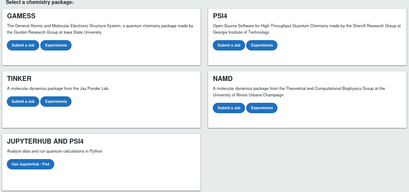Viewport: 409px width, 192px height.
Task: Click the Jay Ponder Lab description
Action: (58, 88)
